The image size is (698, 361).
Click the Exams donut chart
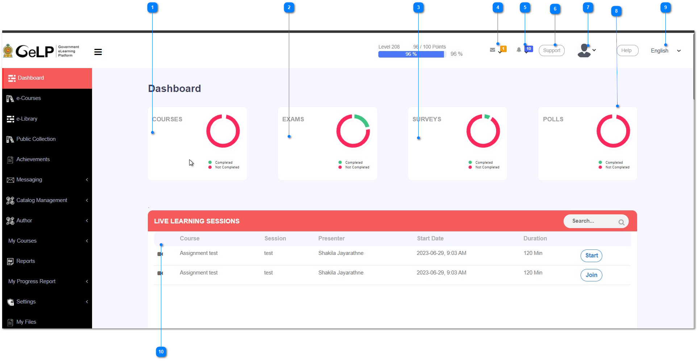coord(353,131)
